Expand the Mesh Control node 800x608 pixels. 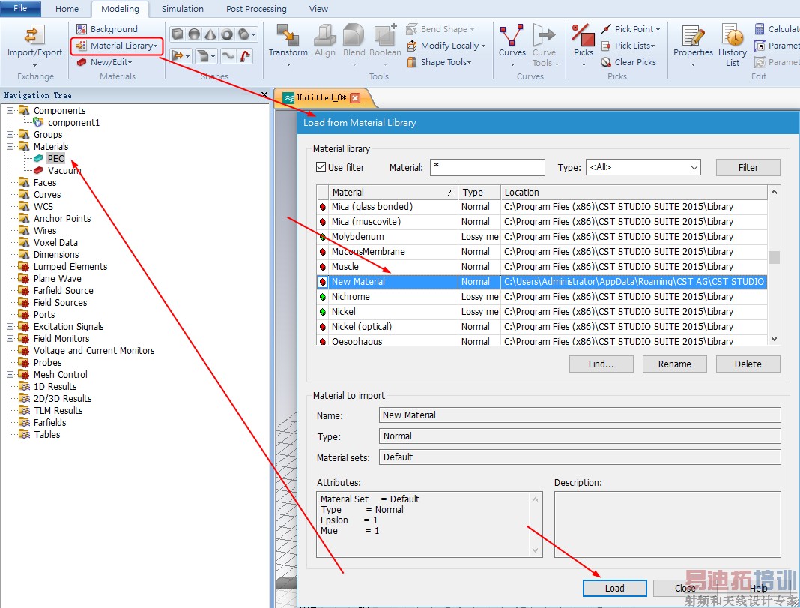[10, 374]
